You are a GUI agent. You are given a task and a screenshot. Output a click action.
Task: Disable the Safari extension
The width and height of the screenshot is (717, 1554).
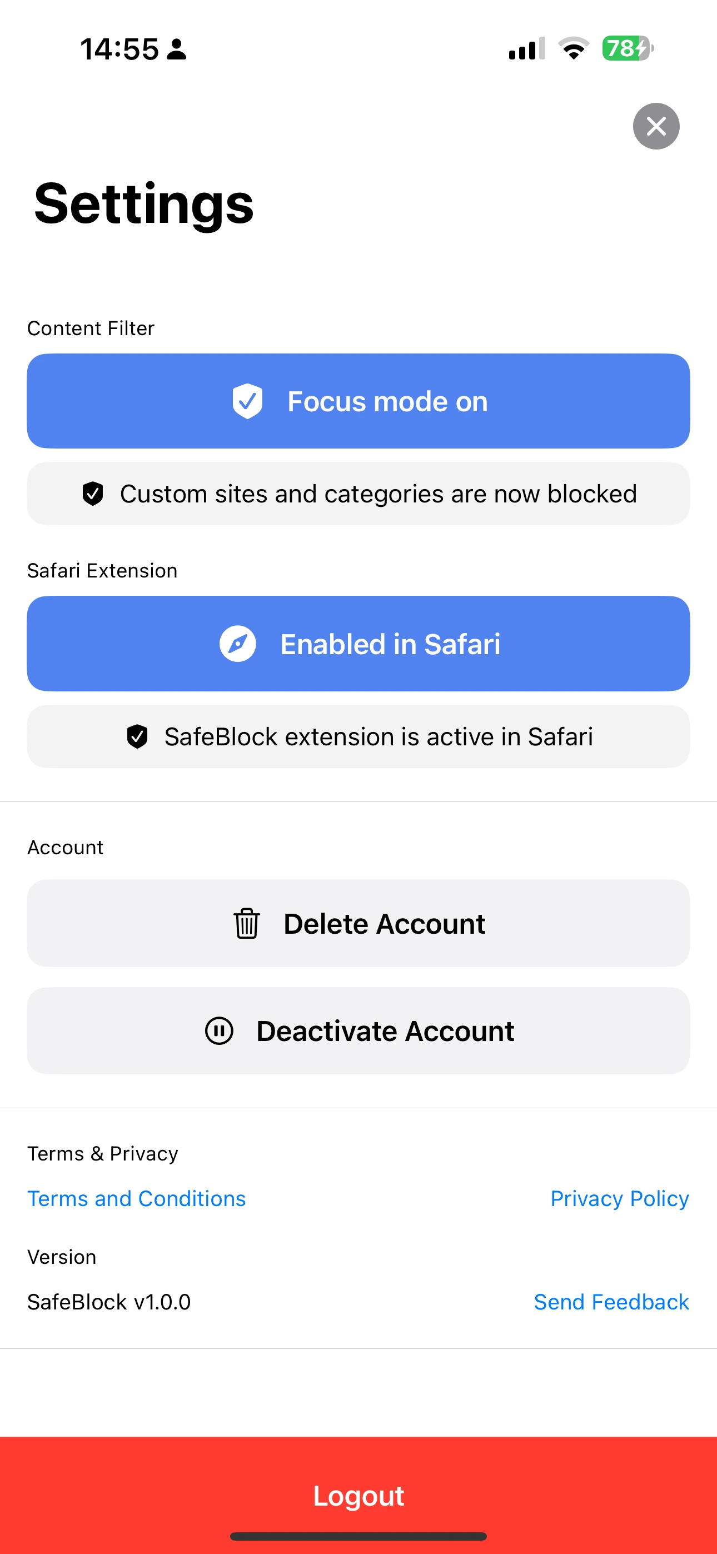click(357, 644)
